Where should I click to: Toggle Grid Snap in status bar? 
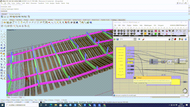click(60, 102)
